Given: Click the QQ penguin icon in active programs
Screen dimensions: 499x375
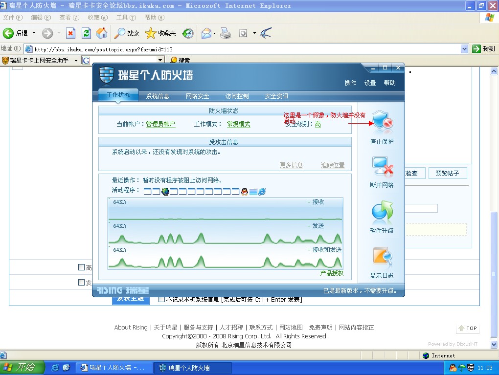Looking at the screenshot, I should tap(245, 191).
